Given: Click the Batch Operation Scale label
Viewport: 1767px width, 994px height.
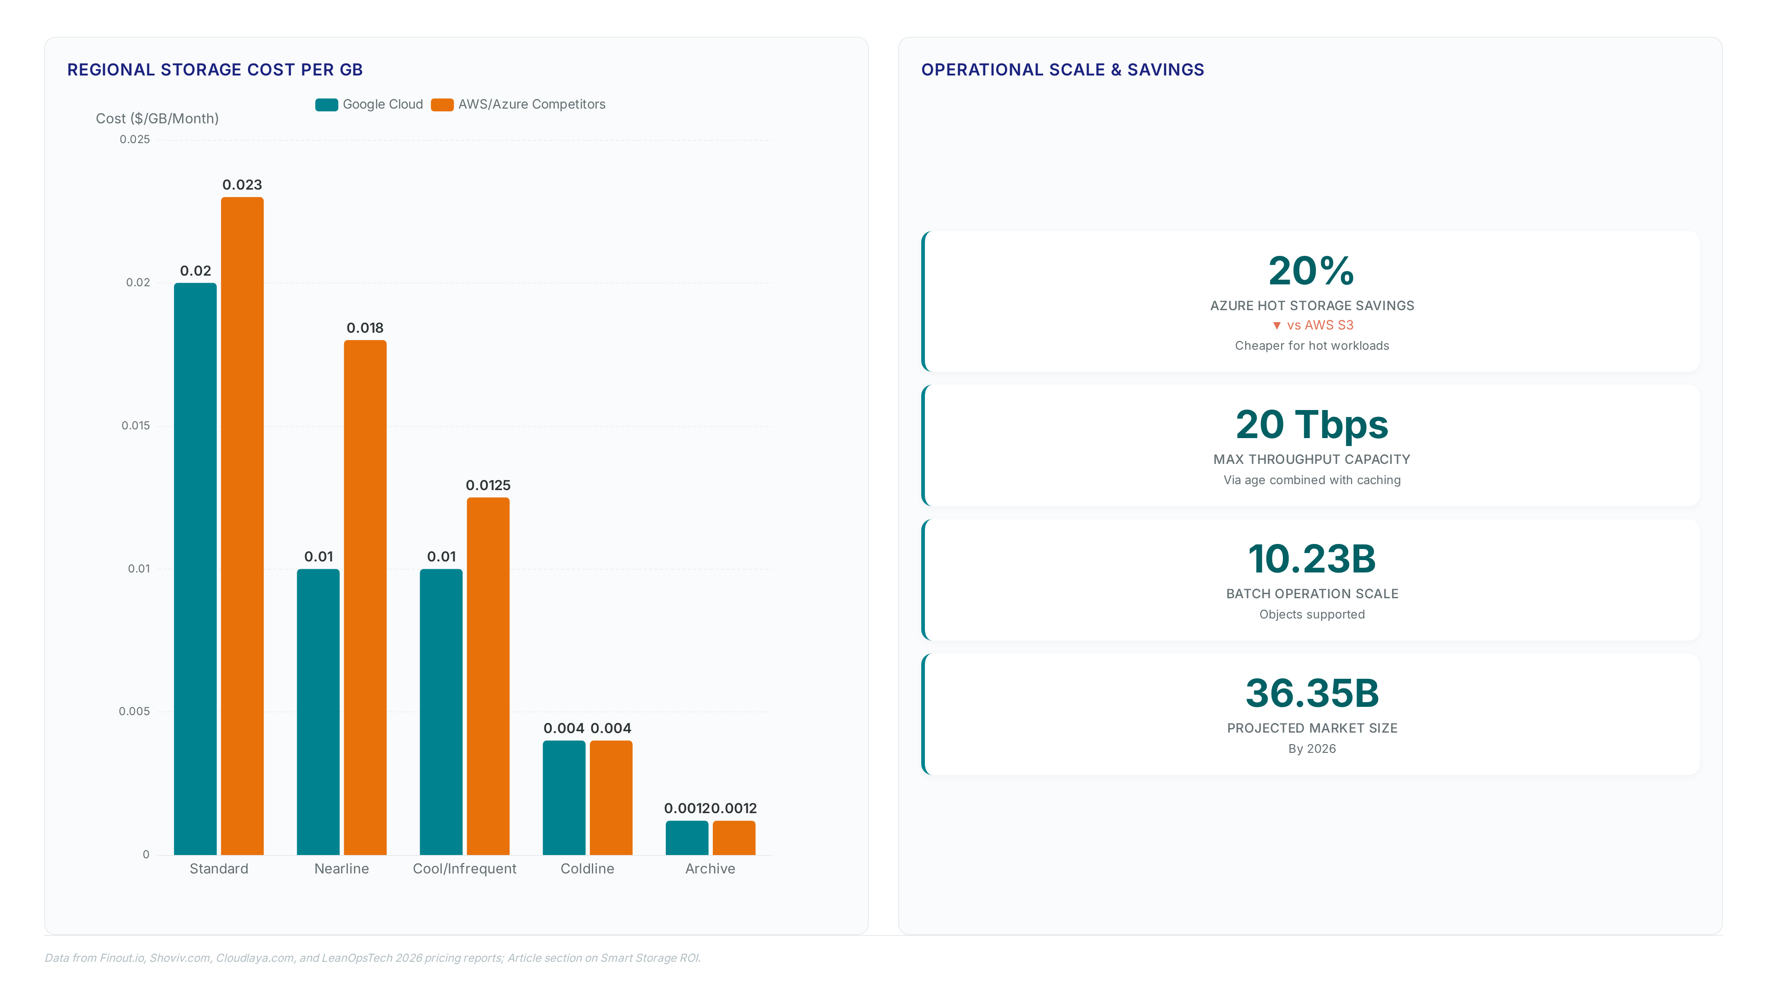Looking at the screenshot, I should coord(1311,594).
